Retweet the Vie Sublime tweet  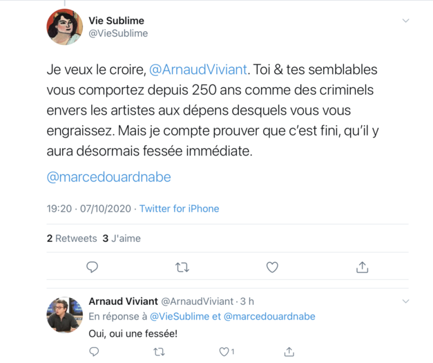(x=182, y=267)
